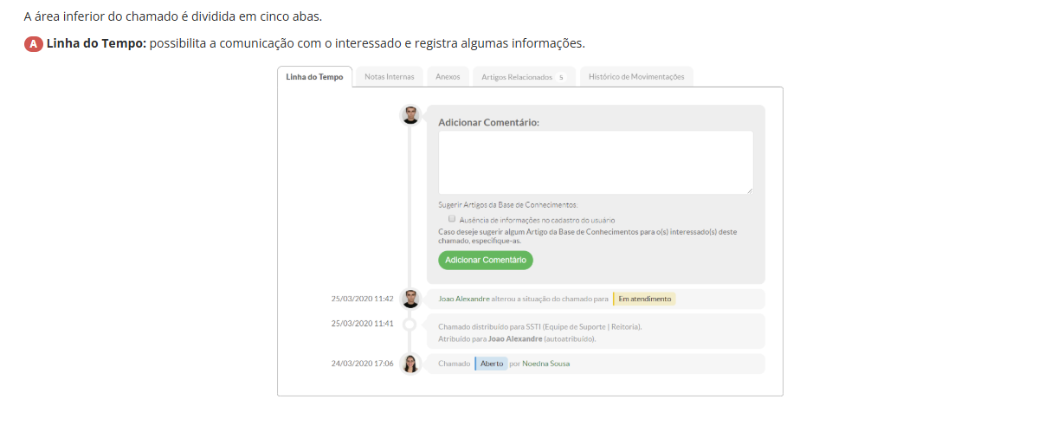This screenshot has width=1045, height=425.
Task: Open the Noedna Sousa name link
Action: click(545, 364)
